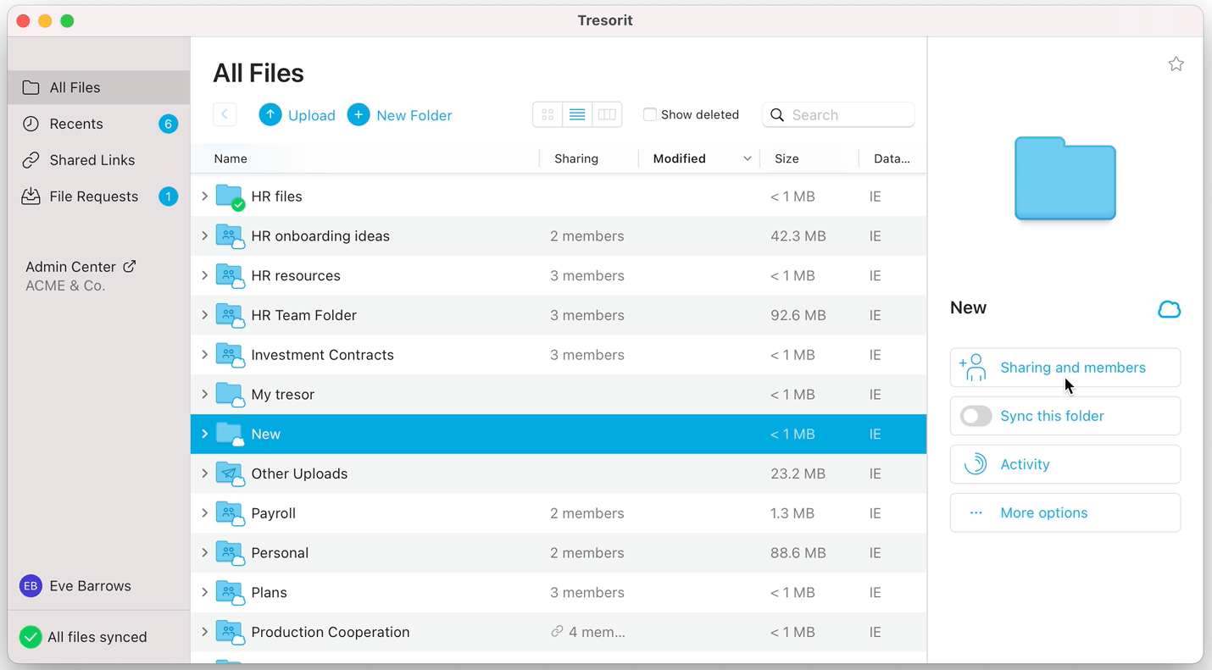This screenshot has height=670, width=1212.
Task: Click the Sharing and members person icon
Action: pos(973,368)
